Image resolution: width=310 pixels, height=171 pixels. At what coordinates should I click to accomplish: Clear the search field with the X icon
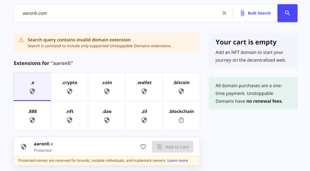(x=224, y=13)
